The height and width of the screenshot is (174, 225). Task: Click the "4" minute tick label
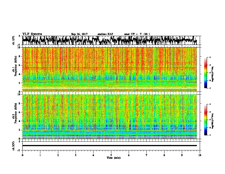coord(93,155)
